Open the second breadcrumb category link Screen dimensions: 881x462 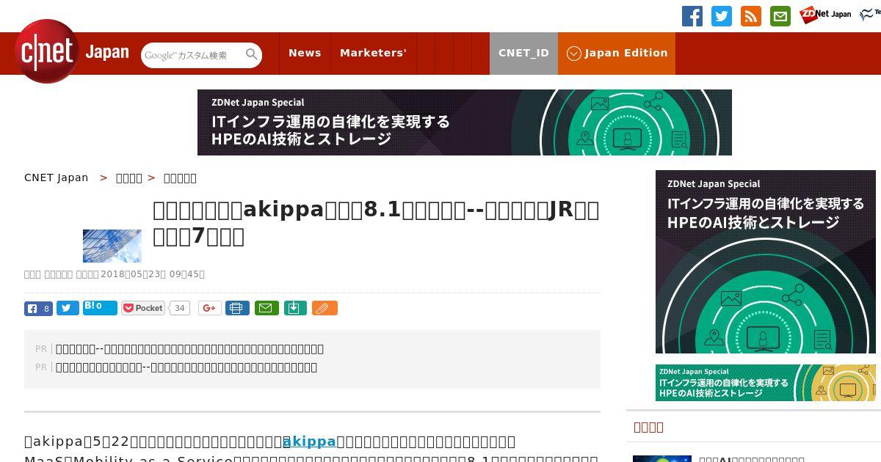click(x=129, y=177)
